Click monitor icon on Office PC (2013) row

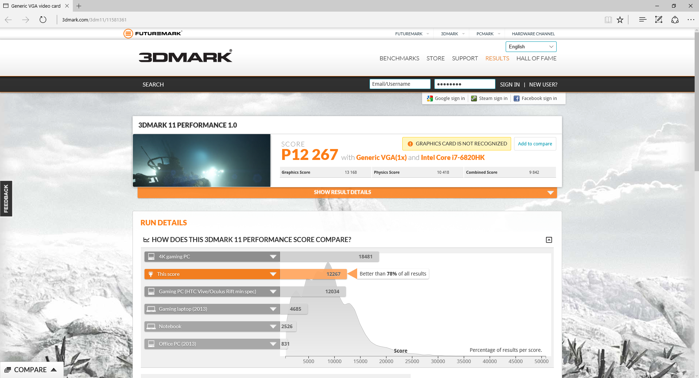pyautogui.click(x=151, y=344)
